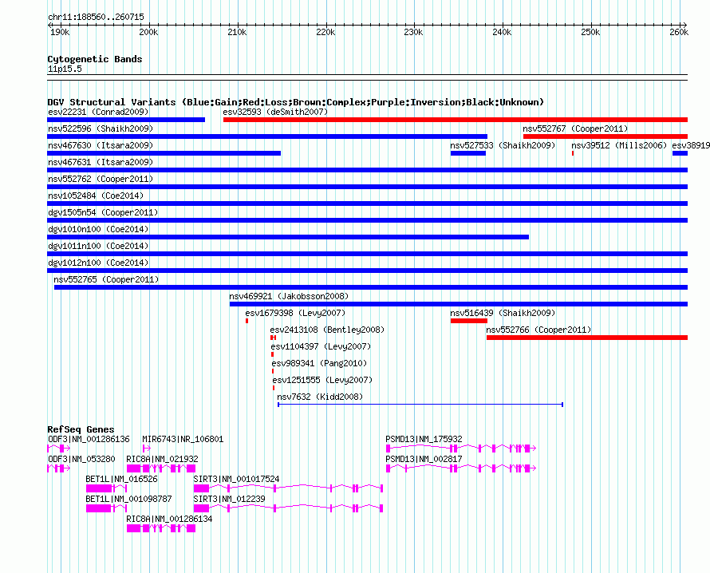Screen dimensions: 710x573
Task: Click the esv22231 (Conrad2009) blue gain bar
Action: [x=126, y=120]
